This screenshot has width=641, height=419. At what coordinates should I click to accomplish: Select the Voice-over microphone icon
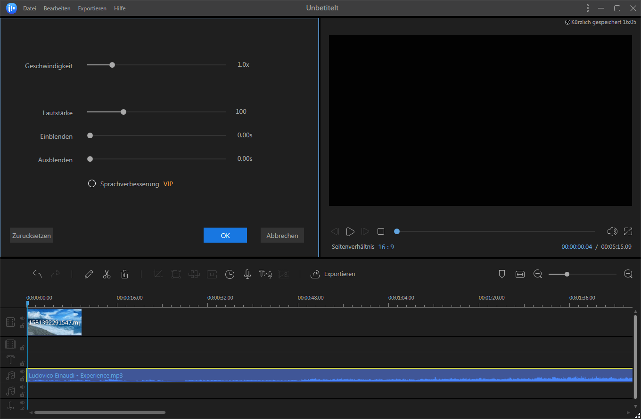[247, 274]
